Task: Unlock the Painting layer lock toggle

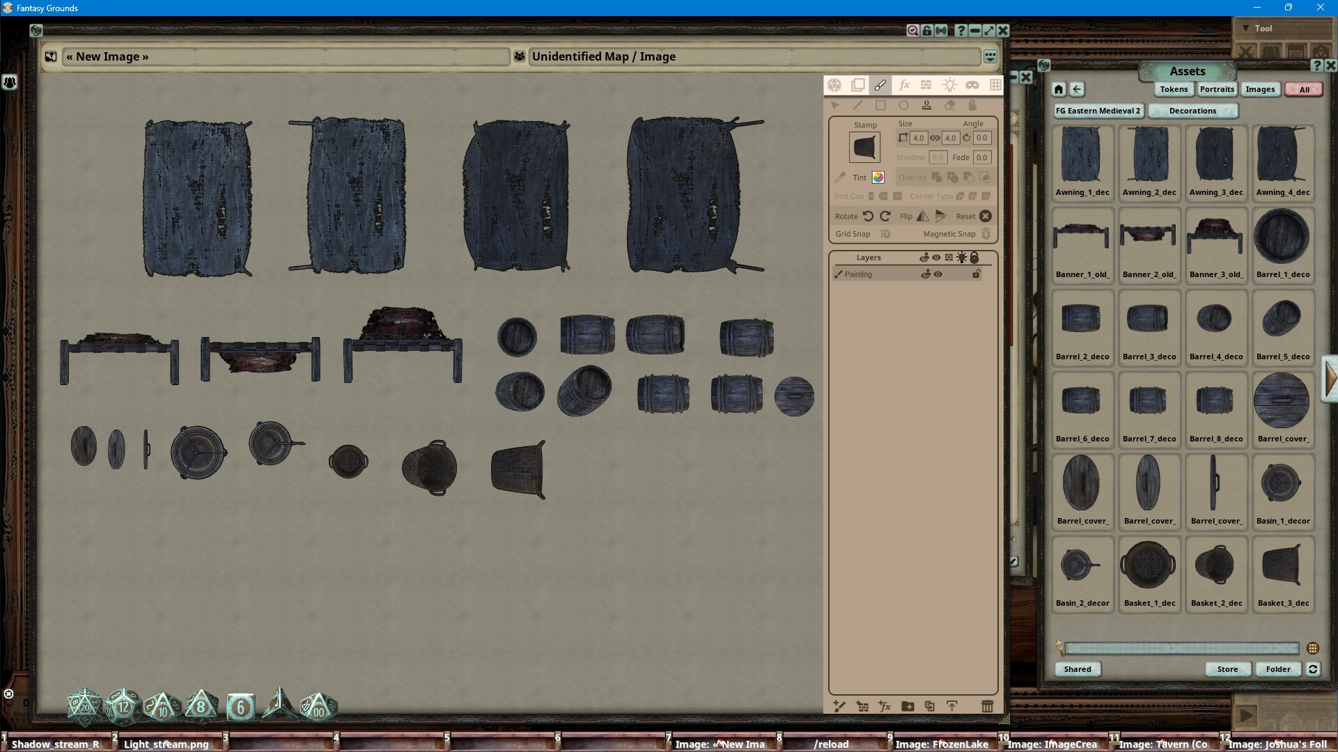Action: pyautogui.click(x=975, y=274)
